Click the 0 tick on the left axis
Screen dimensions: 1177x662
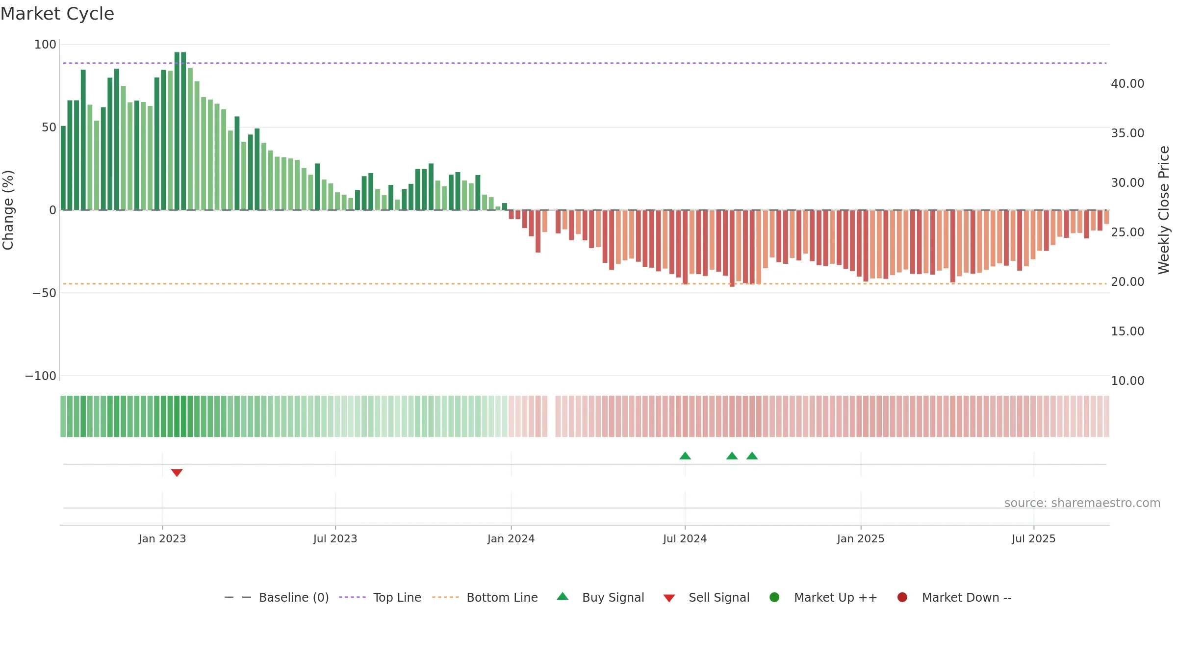pyautogui.click(x=53, y=210)
